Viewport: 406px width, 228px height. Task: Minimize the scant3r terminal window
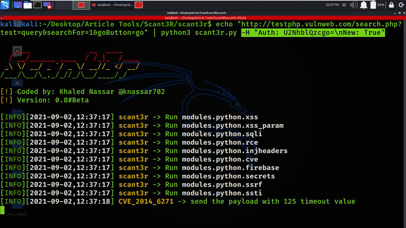tap(395, 13)
